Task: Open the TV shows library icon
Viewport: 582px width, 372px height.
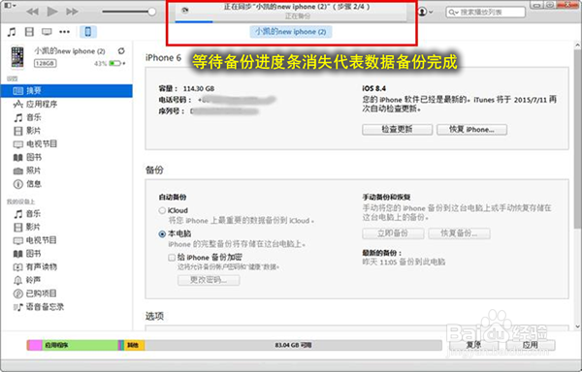Action: pos(47,32)
